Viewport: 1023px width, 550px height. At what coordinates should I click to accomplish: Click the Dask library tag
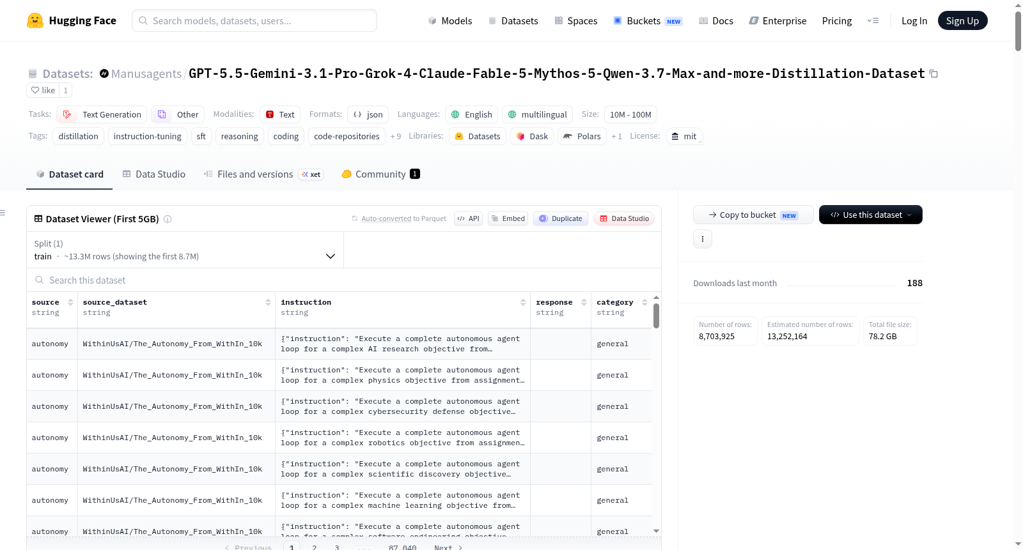(x=532, y=136)
